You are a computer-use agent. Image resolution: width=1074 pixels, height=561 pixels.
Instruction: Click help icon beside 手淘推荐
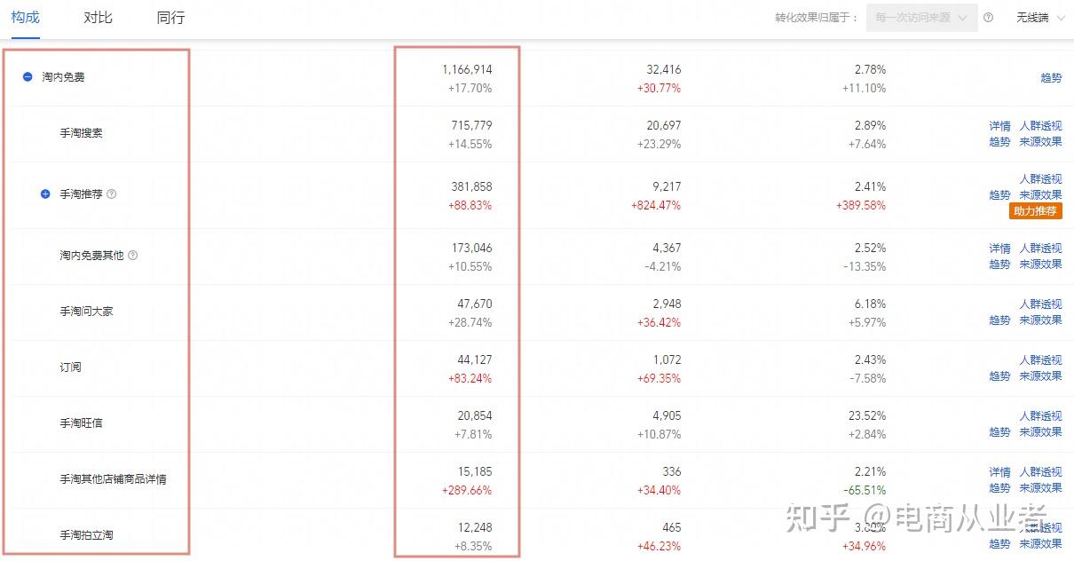click(112, 194)
